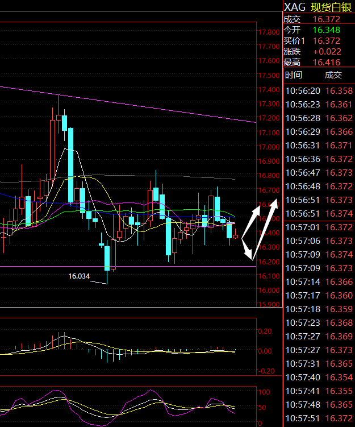Click the 0.20 MACD axis label

(x=265, y=331)
